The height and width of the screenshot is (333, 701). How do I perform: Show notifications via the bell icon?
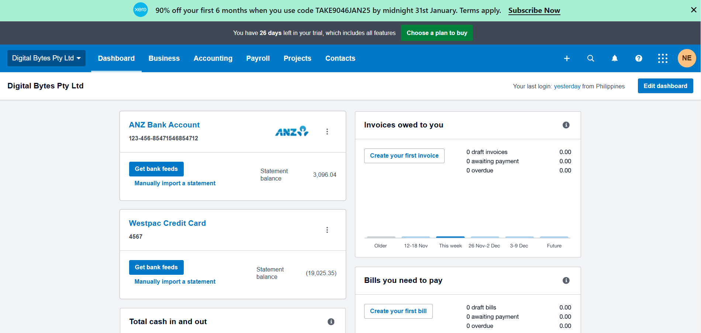click(x=615, y=58)
